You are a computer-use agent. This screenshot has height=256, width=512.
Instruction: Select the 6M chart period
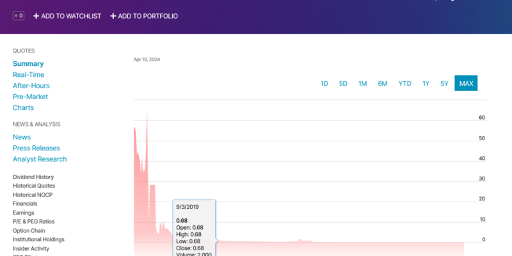pos(382,83)
